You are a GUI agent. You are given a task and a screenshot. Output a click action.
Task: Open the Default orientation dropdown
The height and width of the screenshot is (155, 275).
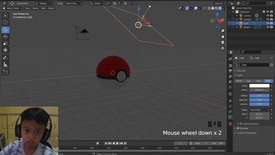pos(45,3)
